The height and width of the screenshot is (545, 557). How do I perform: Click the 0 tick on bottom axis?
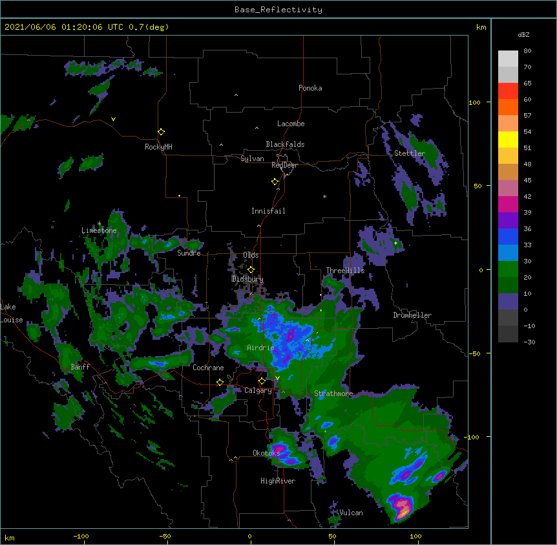pos(249,536)
